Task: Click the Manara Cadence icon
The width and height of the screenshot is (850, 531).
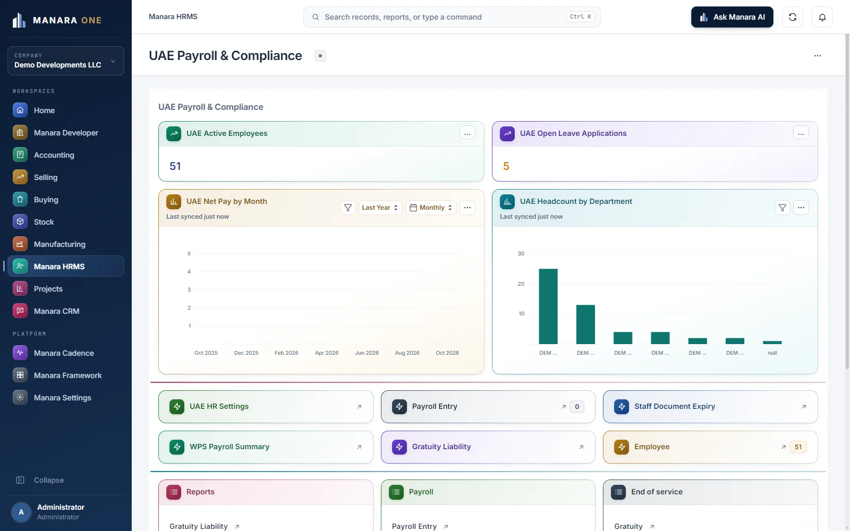Action: (x=20, y=353)
